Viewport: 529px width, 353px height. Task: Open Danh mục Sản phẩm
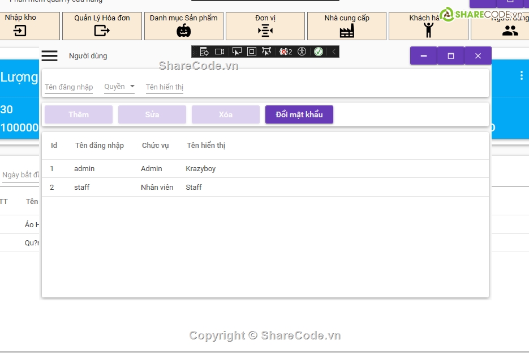click(x=183, y=26)
